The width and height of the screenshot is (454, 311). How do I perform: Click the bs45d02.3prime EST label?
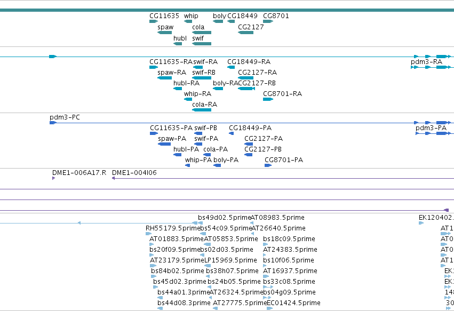179,282
